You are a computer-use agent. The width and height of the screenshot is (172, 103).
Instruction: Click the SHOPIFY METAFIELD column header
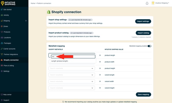(x=56, y=49)
